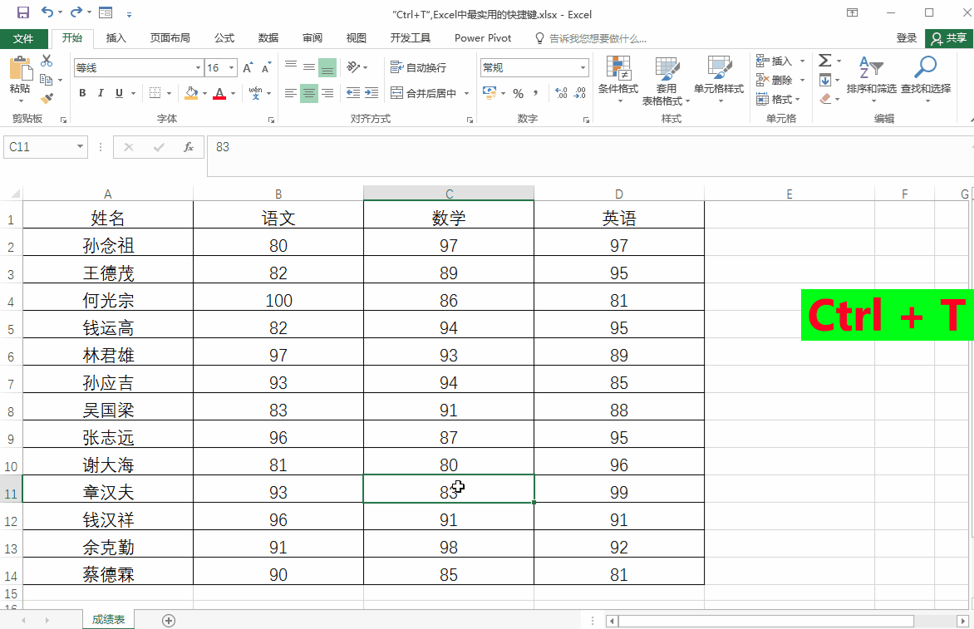
Task: Open the 文件 tab
Action: [23, 38]
